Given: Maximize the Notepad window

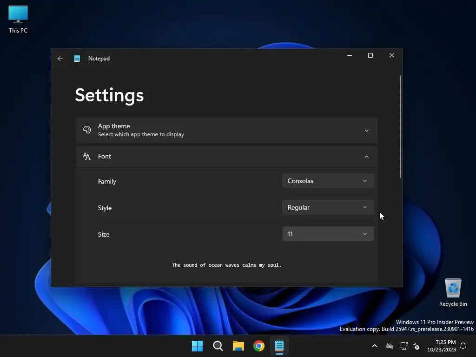Looking at the screenshot, I should pyautogui.click(x=370, y=55).
